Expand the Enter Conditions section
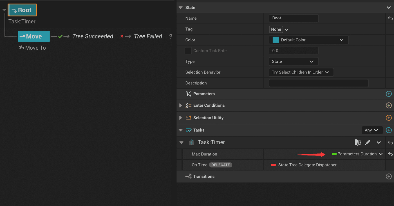This screenshot has height=206, width=394. (181, 106)
